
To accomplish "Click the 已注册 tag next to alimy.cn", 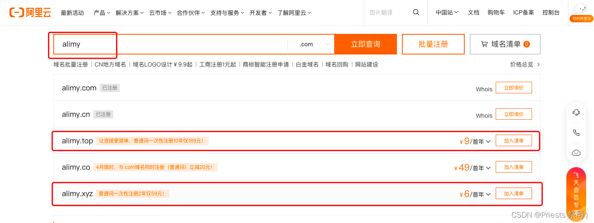I will point(103,114).
